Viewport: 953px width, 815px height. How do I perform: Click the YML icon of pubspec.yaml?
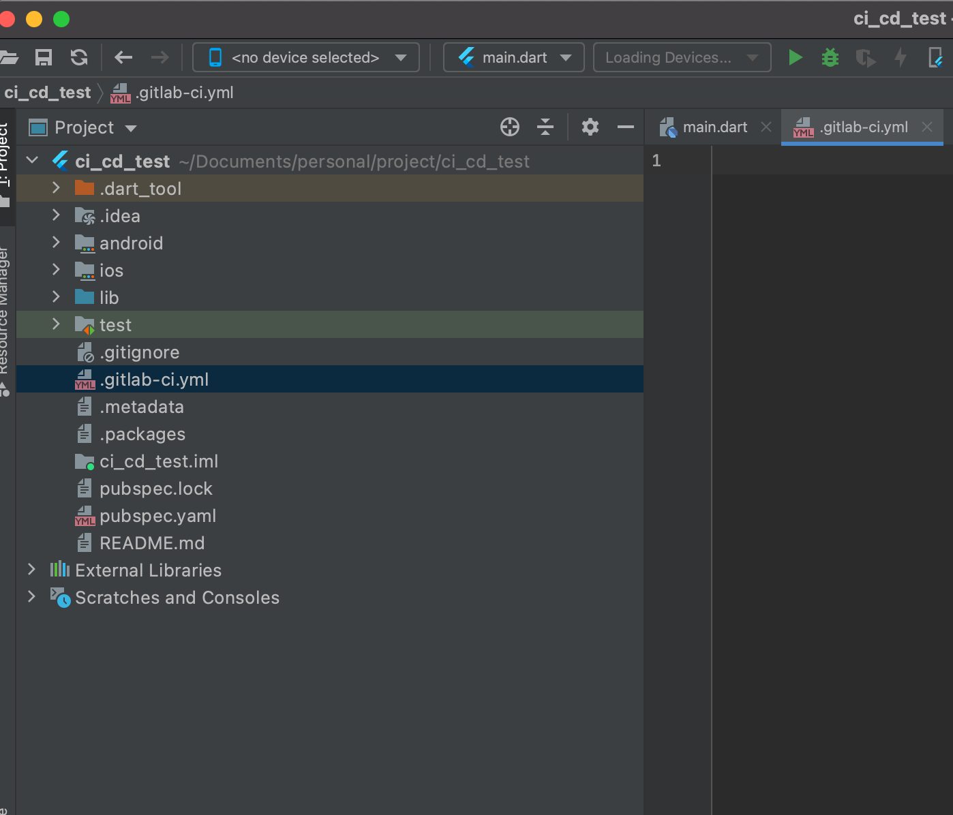click(x=85, y=515)
